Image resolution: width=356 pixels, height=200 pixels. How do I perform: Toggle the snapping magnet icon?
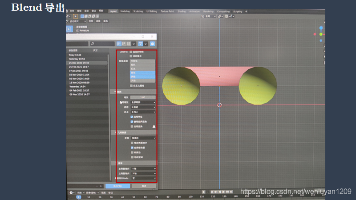[x=227, y=16]
